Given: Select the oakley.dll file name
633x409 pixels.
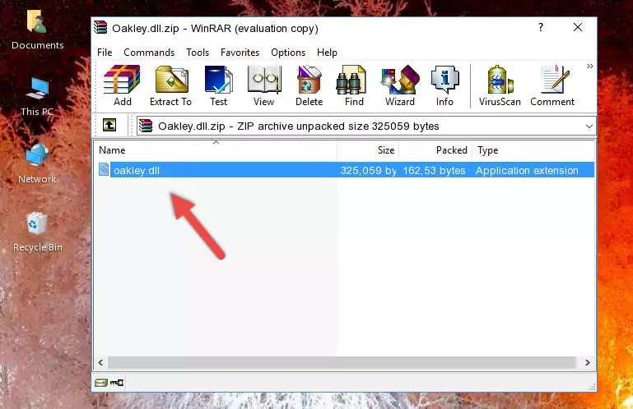Looking at the screenshot, I should [137, 171].
